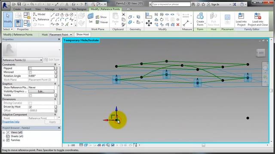Click the view scale 1:100
Screen dimensions: 275x154
pos(71,145)
